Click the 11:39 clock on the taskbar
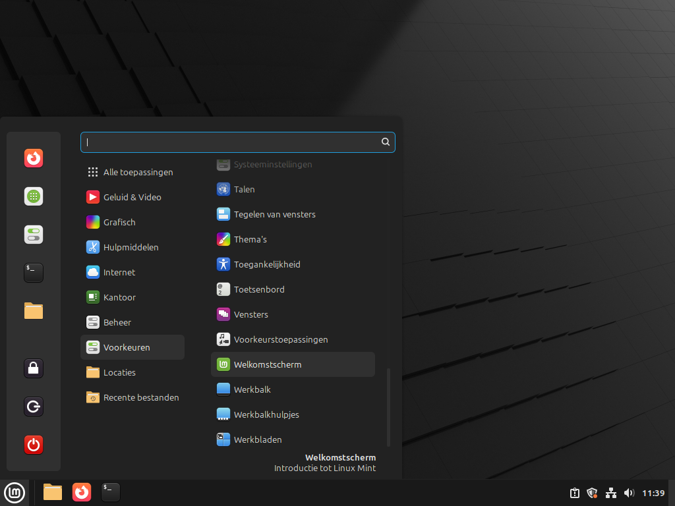 tap(653, 493)
